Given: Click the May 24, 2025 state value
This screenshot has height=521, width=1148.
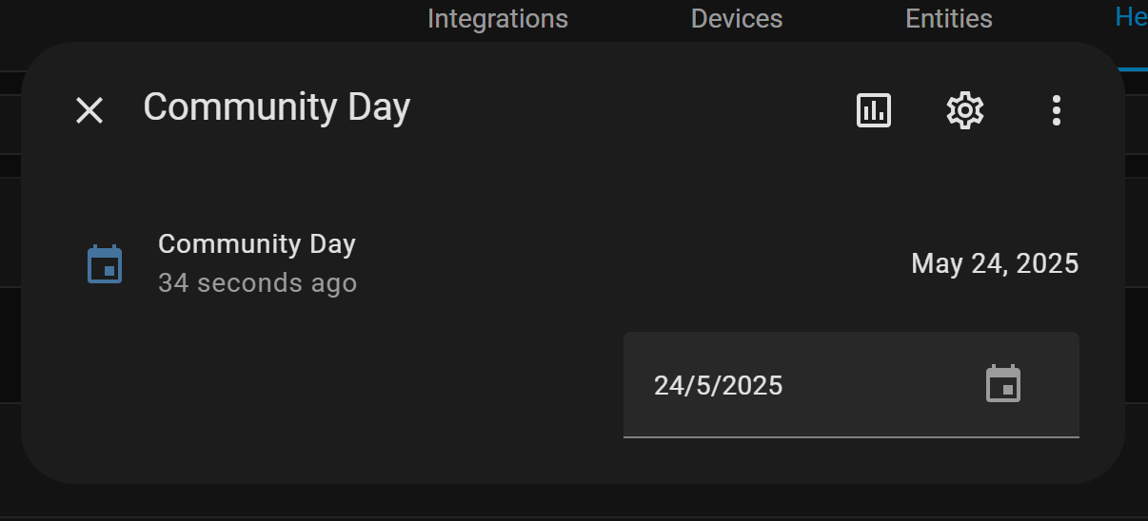Looking at the screenshot, I should (995, 263).
